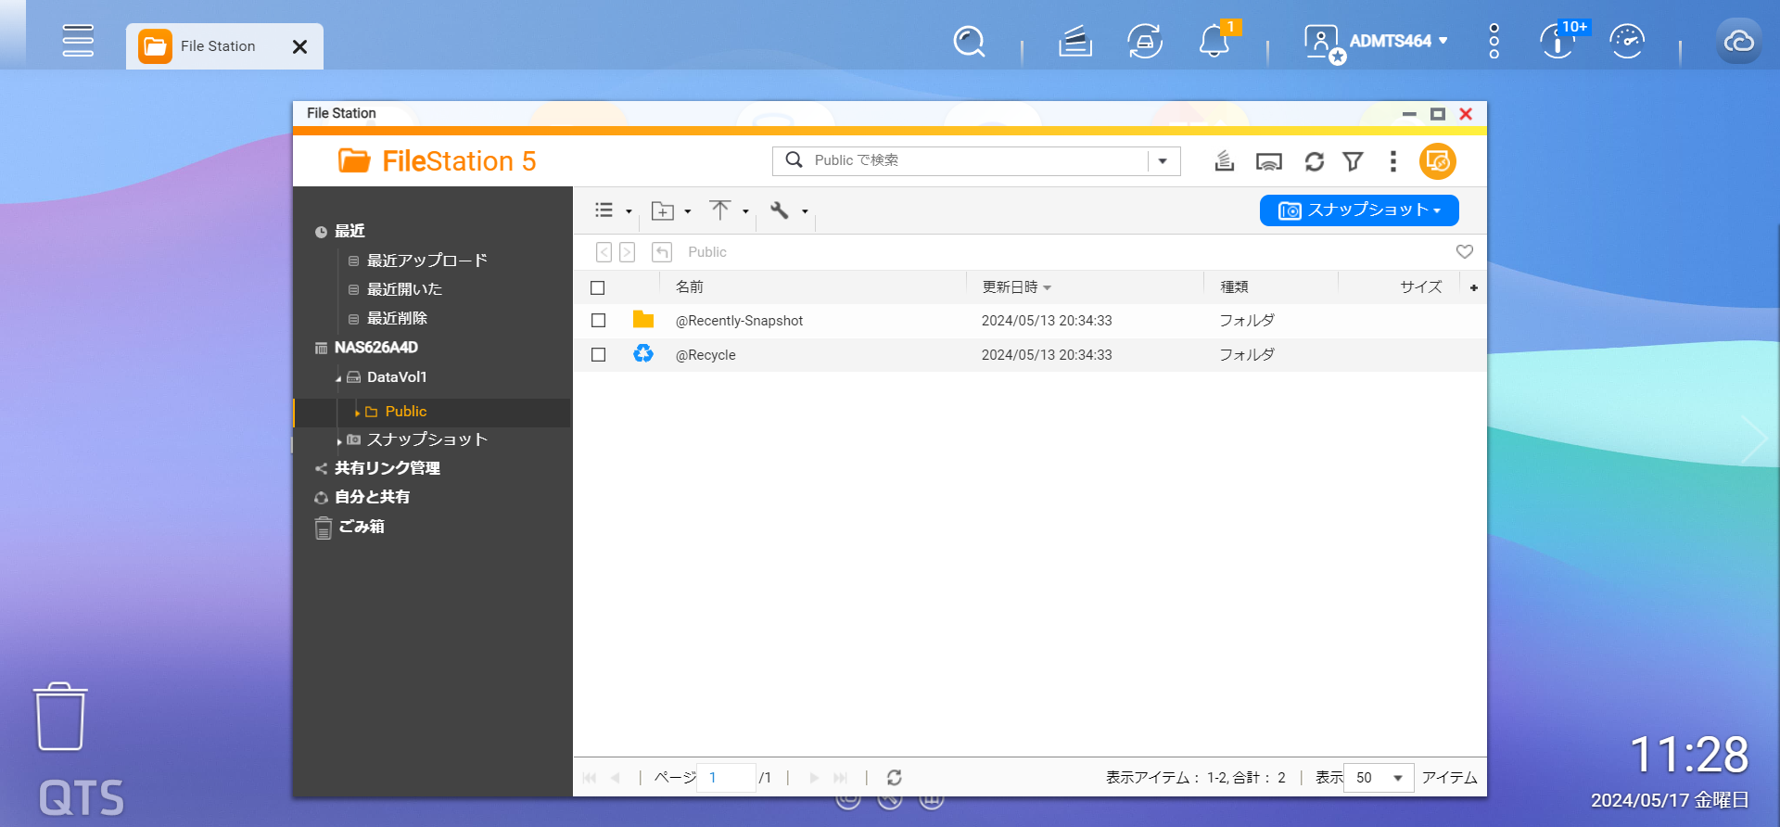
Task: Open the notifications bell icon
Action: click(x=1214, y=42)
